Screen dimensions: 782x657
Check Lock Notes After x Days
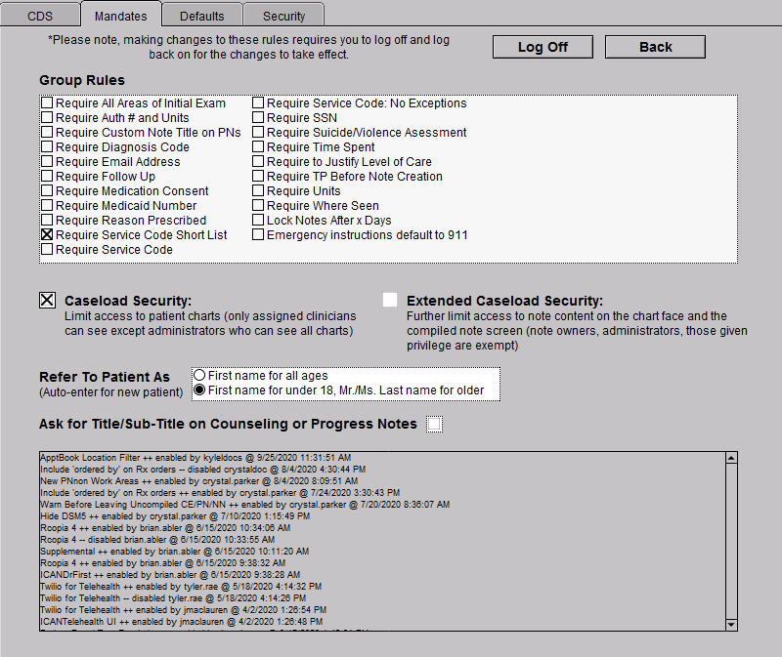[258, 221]
